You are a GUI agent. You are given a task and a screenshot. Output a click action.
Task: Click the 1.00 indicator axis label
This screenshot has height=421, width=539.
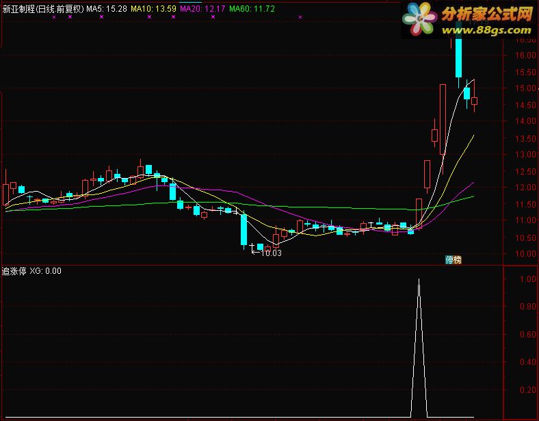528,279
